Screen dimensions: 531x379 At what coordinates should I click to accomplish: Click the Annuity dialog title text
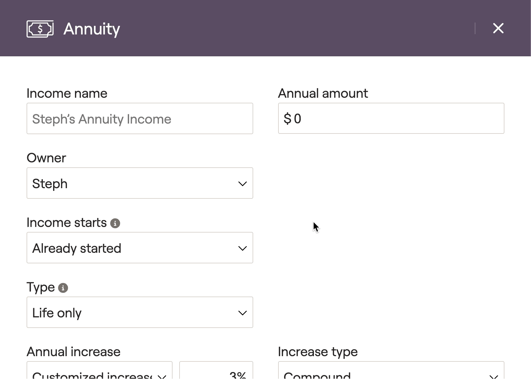[92, 29]
